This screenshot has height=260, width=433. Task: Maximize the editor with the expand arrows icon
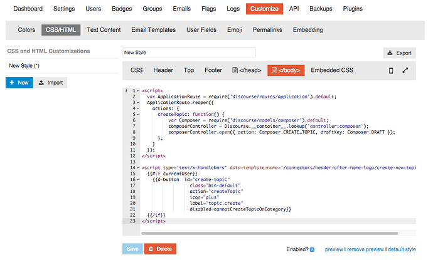click(x=405, y=71)
